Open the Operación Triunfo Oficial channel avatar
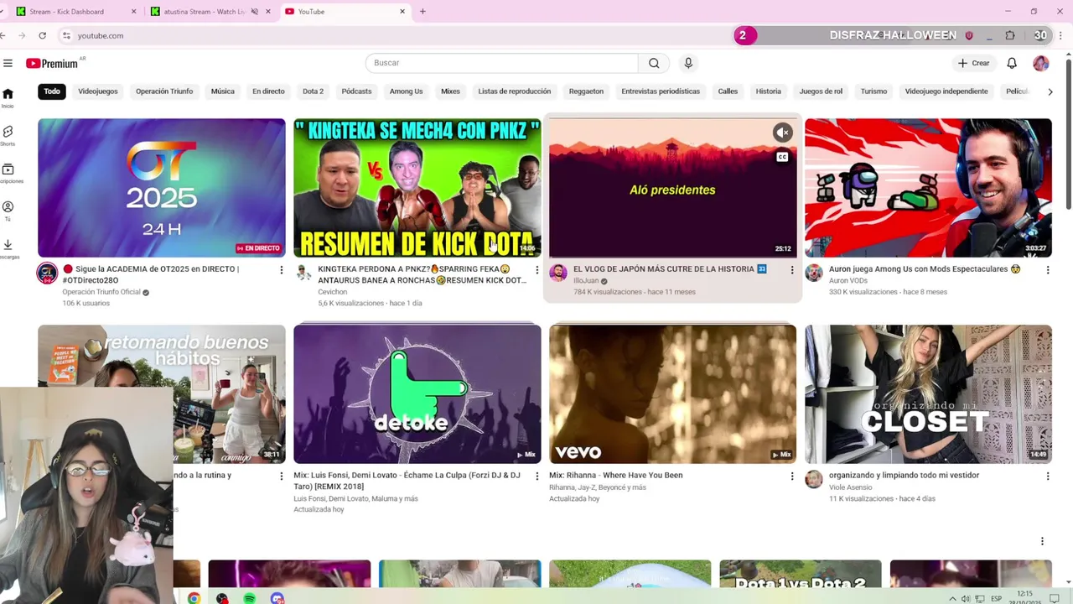 pos(47,273)
